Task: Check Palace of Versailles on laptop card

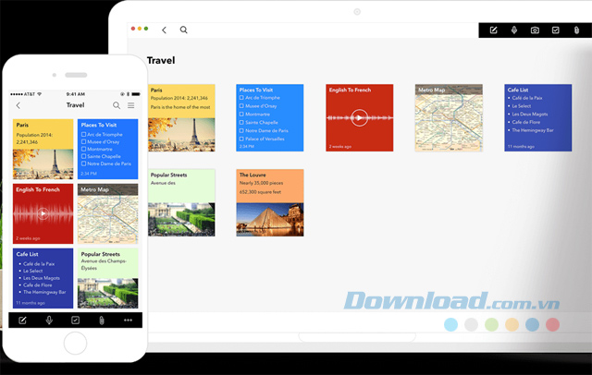Action: point(241,139)
